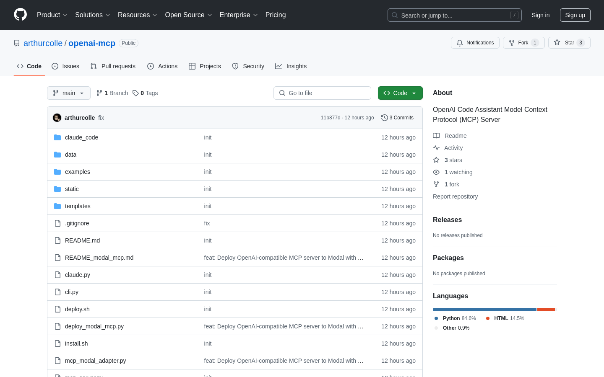The image size is (604, 377).
Task: Select the Code tab
Action: point(29,66)
